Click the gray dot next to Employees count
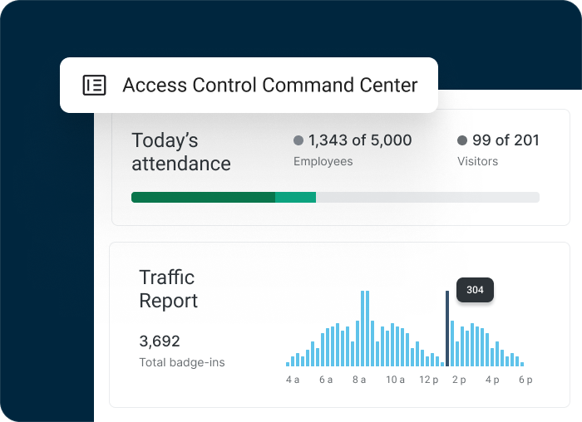The image size is (582, 422). click(298, 140)
